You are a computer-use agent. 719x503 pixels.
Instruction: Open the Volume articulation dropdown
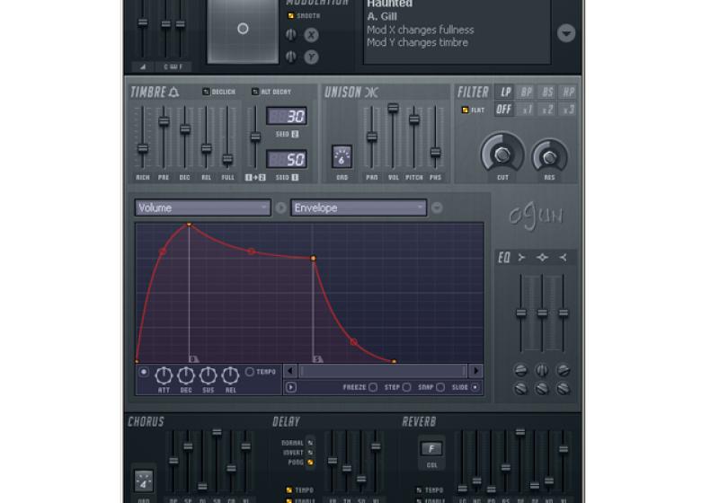203,208
